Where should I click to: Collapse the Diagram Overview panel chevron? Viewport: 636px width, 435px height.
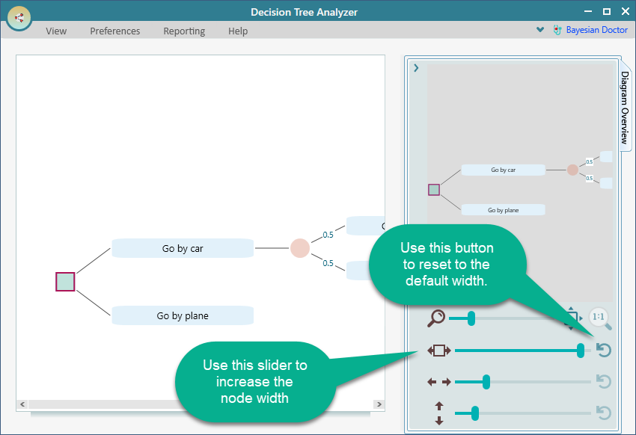tap(416, 68)
